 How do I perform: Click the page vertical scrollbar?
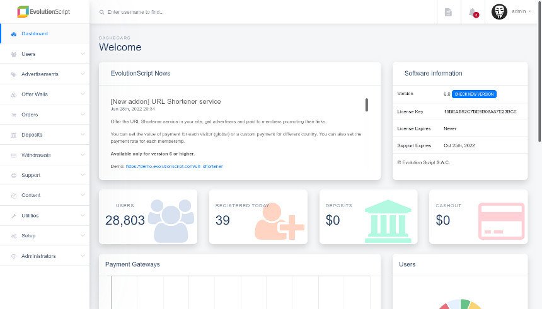click(x=540, y=70)
